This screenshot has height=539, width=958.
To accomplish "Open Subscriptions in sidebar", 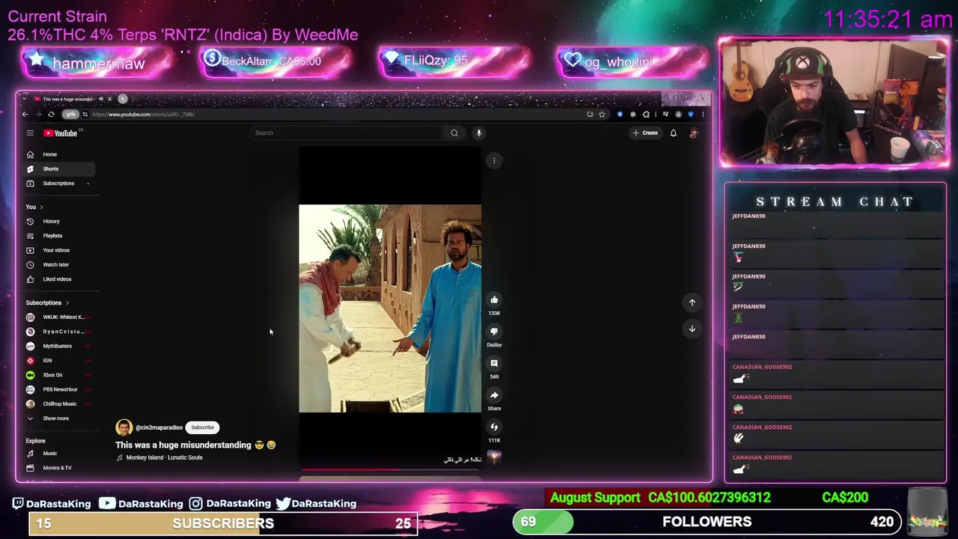I will [59, 183].
